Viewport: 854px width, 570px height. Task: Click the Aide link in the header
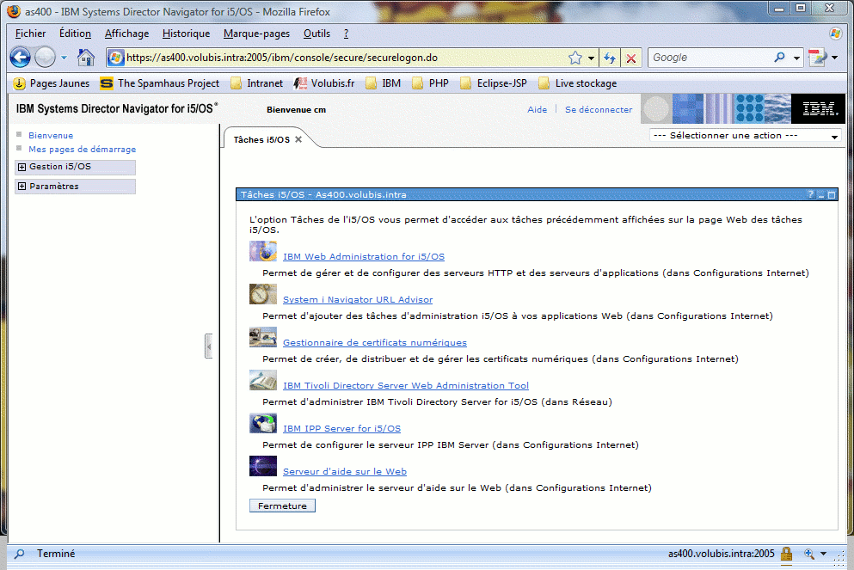point(537,109)
